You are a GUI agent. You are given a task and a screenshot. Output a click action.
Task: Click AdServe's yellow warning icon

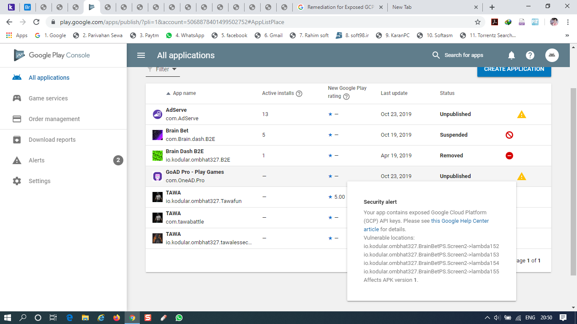pos(522,114)
